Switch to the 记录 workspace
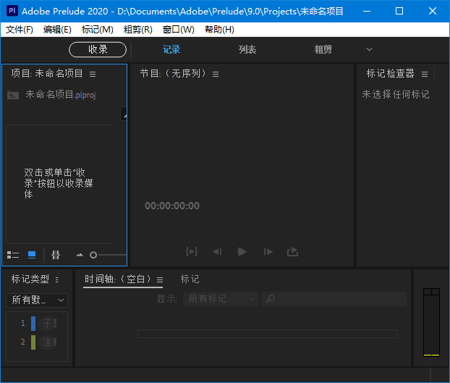Viewport: 450px width, 383px height. click(x=171, y=50)
